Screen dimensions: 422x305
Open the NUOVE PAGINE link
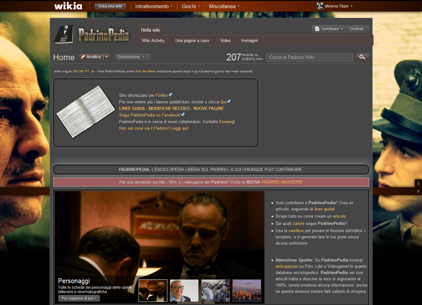(x=208, y=108)
